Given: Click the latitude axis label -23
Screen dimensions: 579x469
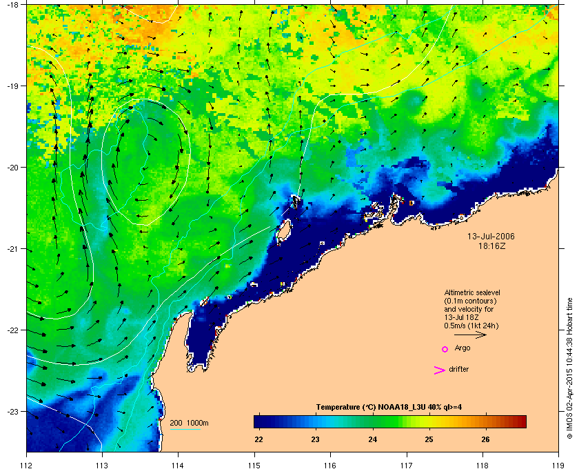Looking at the screenshot, I should coord(12,411).
